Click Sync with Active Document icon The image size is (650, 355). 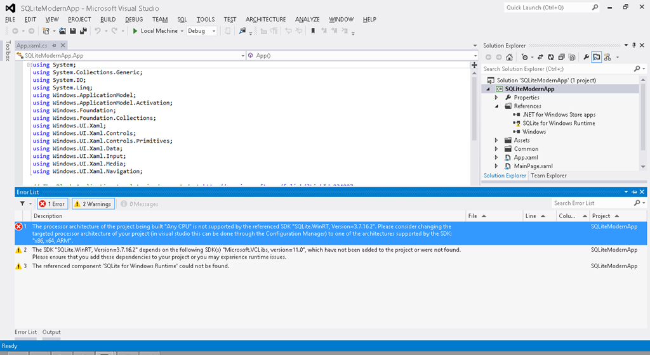(x=540, y=58)
